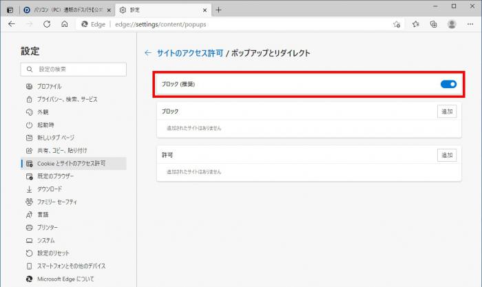
Task: Go back via arrow beside サイトのアクセス許可
Action: click(148, 53)
